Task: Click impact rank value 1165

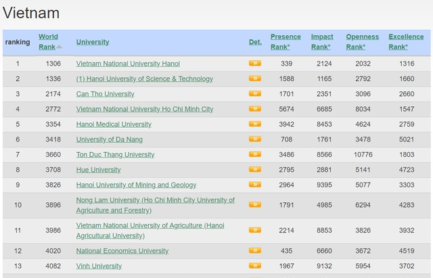Action: pos(324,79)
